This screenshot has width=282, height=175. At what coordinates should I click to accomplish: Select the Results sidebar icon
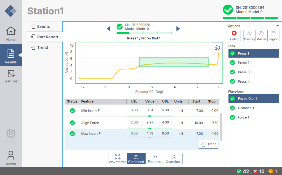pos(11,55)
